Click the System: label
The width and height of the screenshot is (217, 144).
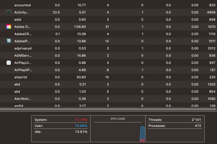[x=41, y=120]
